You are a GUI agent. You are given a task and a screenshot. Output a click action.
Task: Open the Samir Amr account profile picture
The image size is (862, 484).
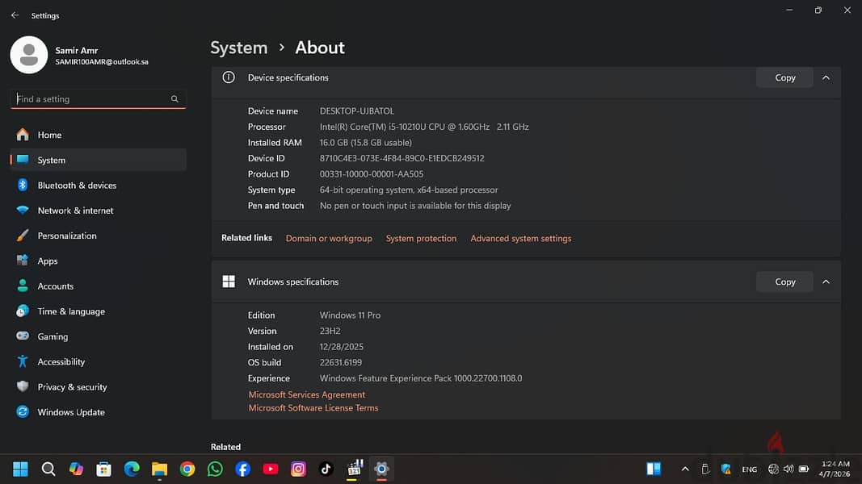[x=28, y=55]
